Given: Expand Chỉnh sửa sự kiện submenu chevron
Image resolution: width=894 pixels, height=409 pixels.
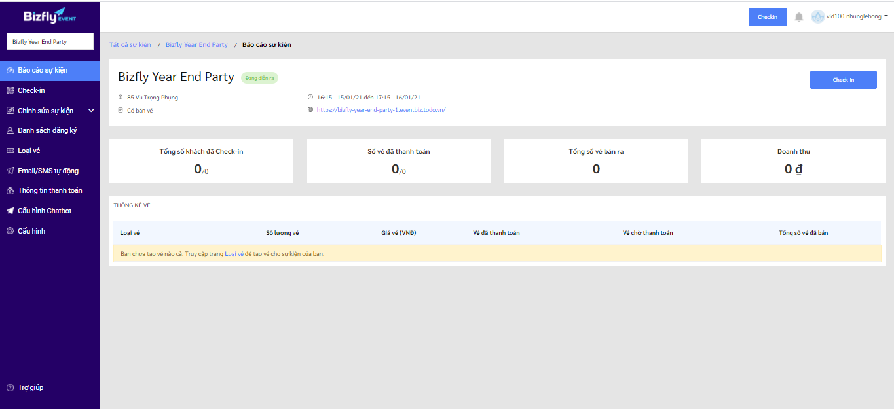Looking at the screenshot, I should pyautogui.click(x=91, y=111).
